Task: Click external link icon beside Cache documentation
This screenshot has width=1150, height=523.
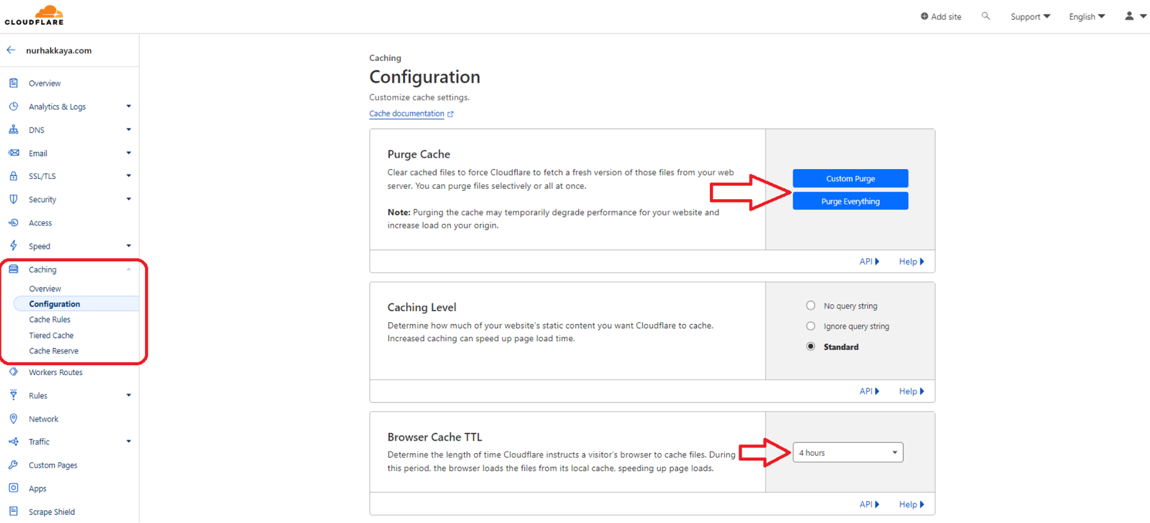Action: [x=450, y=114]
